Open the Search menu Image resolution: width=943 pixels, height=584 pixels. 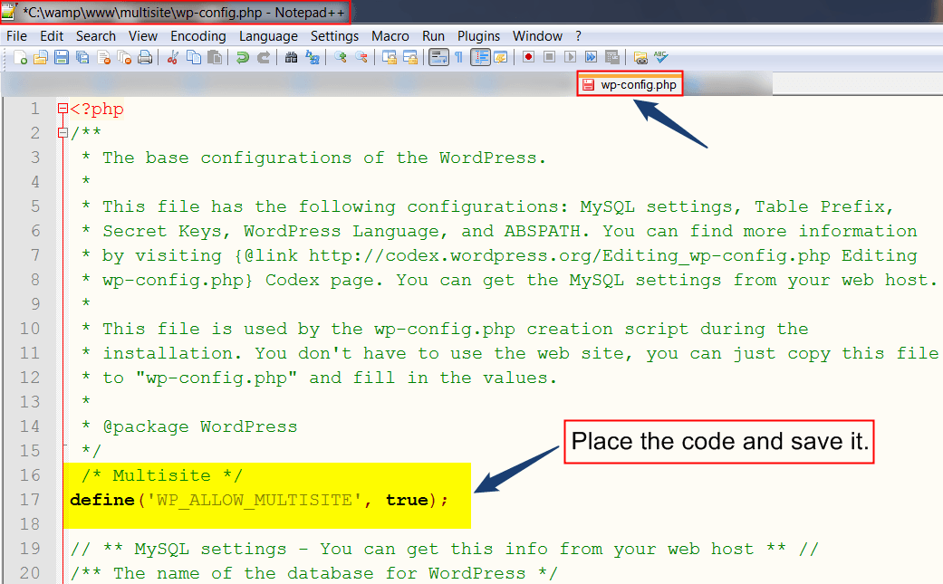[x=96, y=36]
